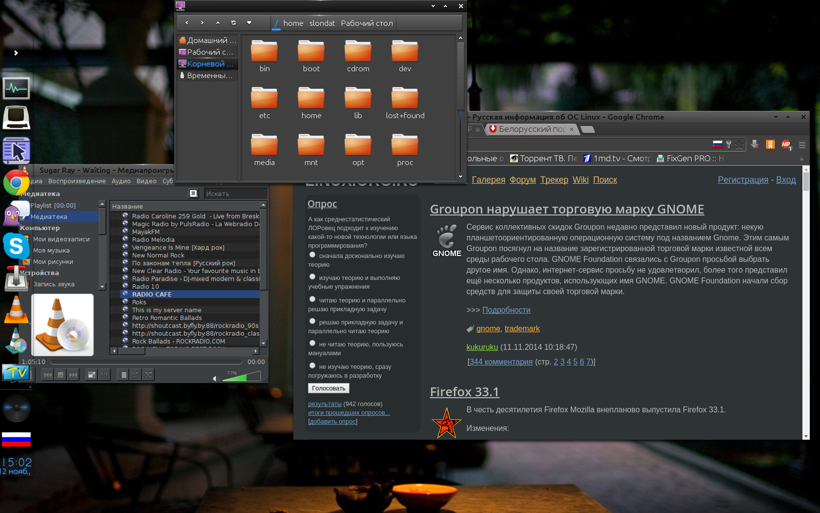Toggle loop mode in VLC
Image resolution: width=820 pixels, height=513 pixels.
coord(136,375)
